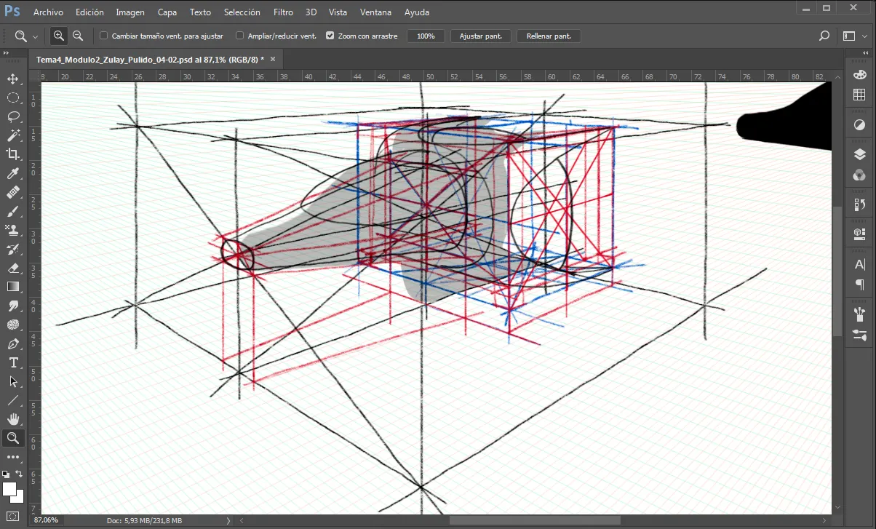
Task: Open the Ventana menu
Action: pyautogui.click(x=376, y=12)
